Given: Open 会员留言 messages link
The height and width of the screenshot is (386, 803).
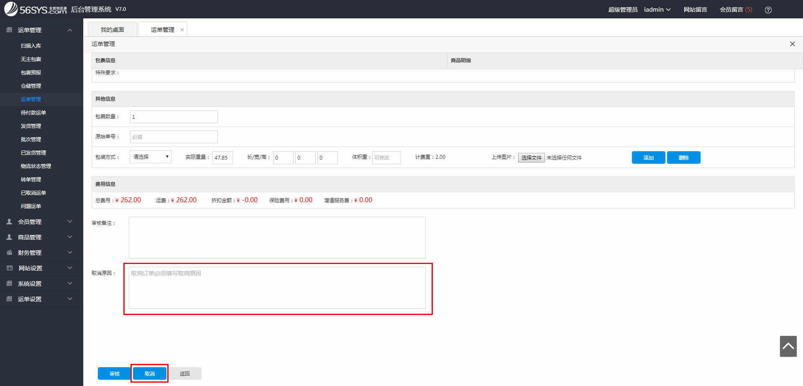Looking at the screenshot, I should point(735,10).
